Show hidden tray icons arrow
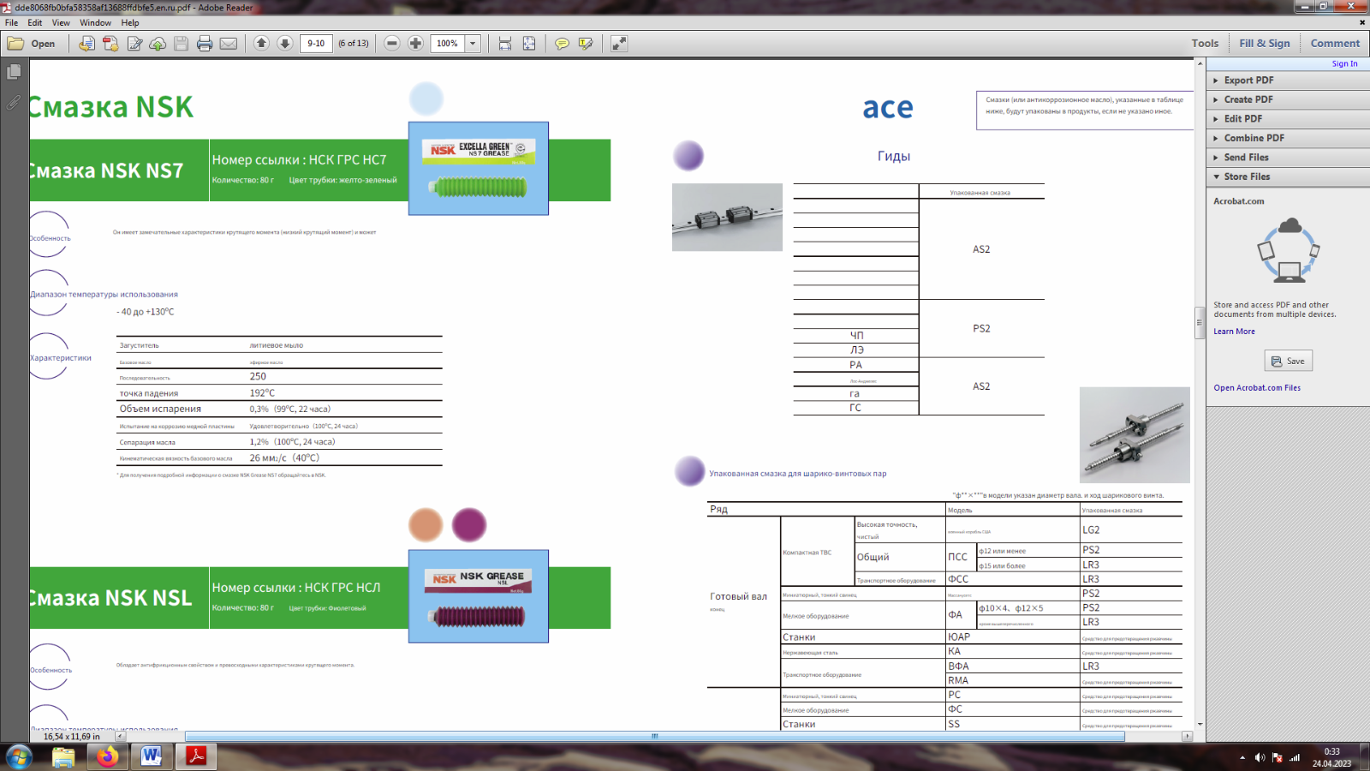The width and height of the screenshot is (1370, 771). pos(1242,757)
